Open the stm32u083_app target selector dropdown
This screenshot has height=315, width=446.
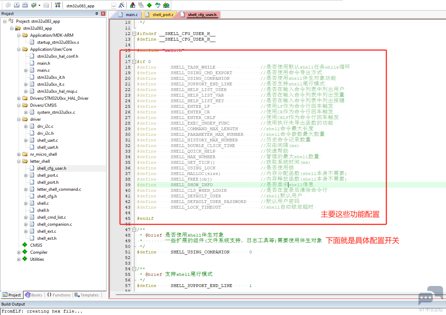113,6
